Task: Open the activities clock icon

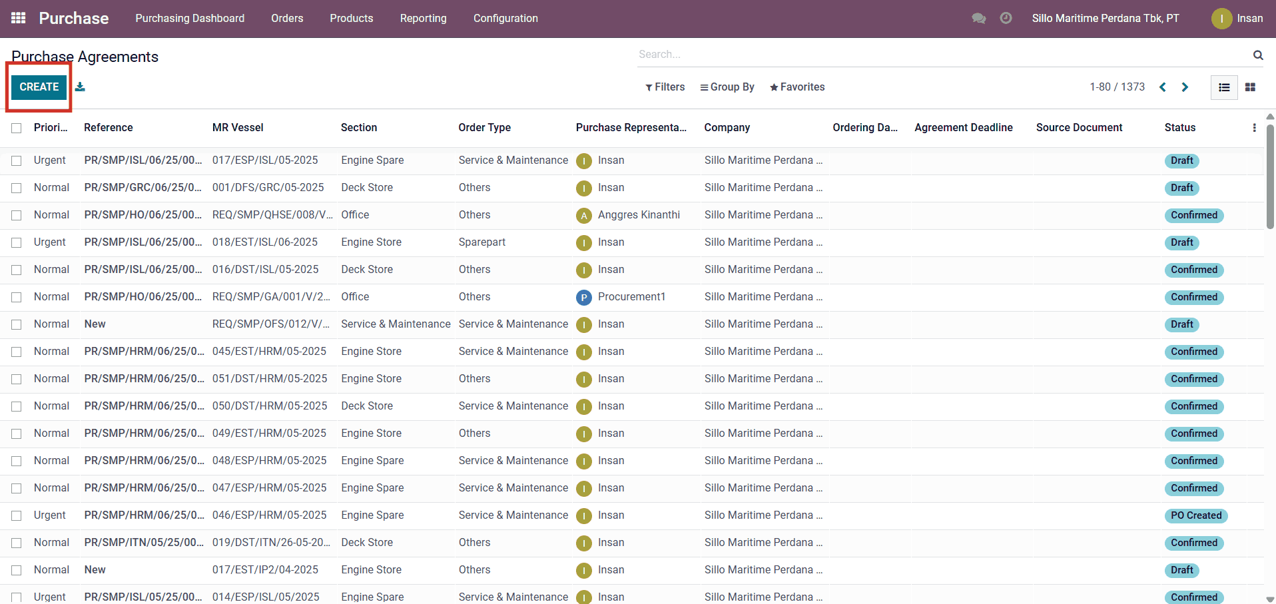Action: click(x=1006, y=18)
